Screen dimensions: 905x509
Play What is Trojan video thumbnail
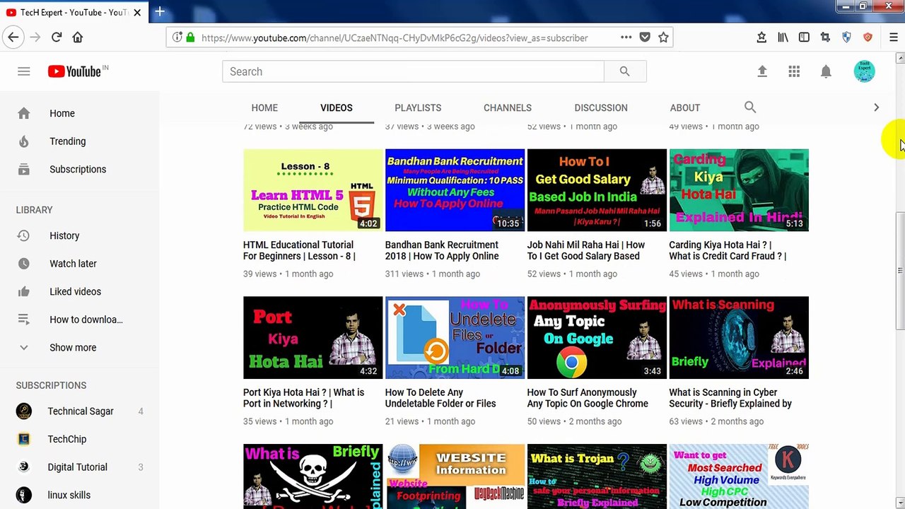(x=597, y=476)
